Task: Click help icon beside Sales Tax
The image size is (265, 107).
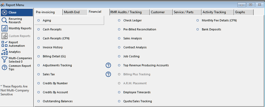Action: click(108, 74)
